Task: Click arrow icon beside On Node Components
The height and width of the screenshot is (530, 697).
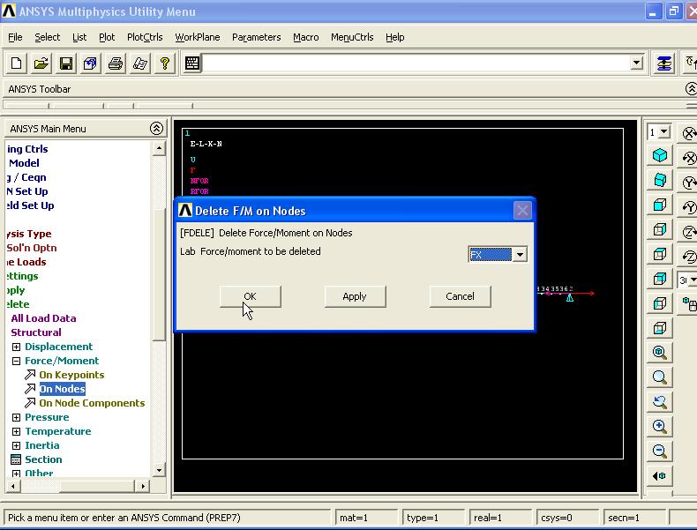Action: 30,403
